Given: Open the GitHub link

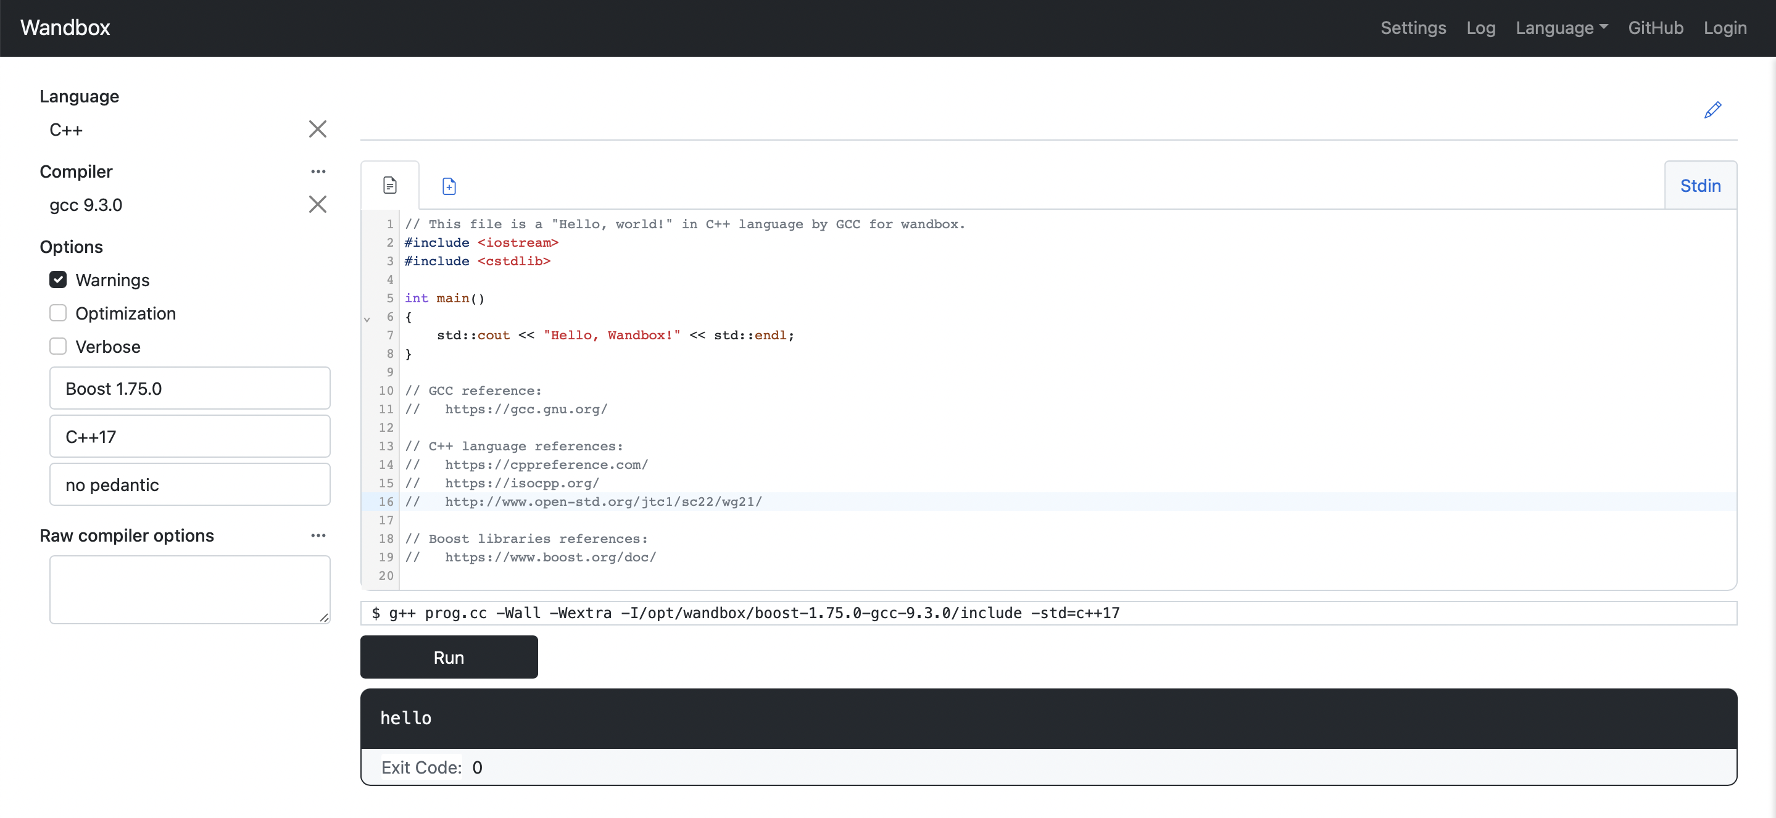Looking at the screenshot, I should pyautogui.click(x=1655, y=28).
